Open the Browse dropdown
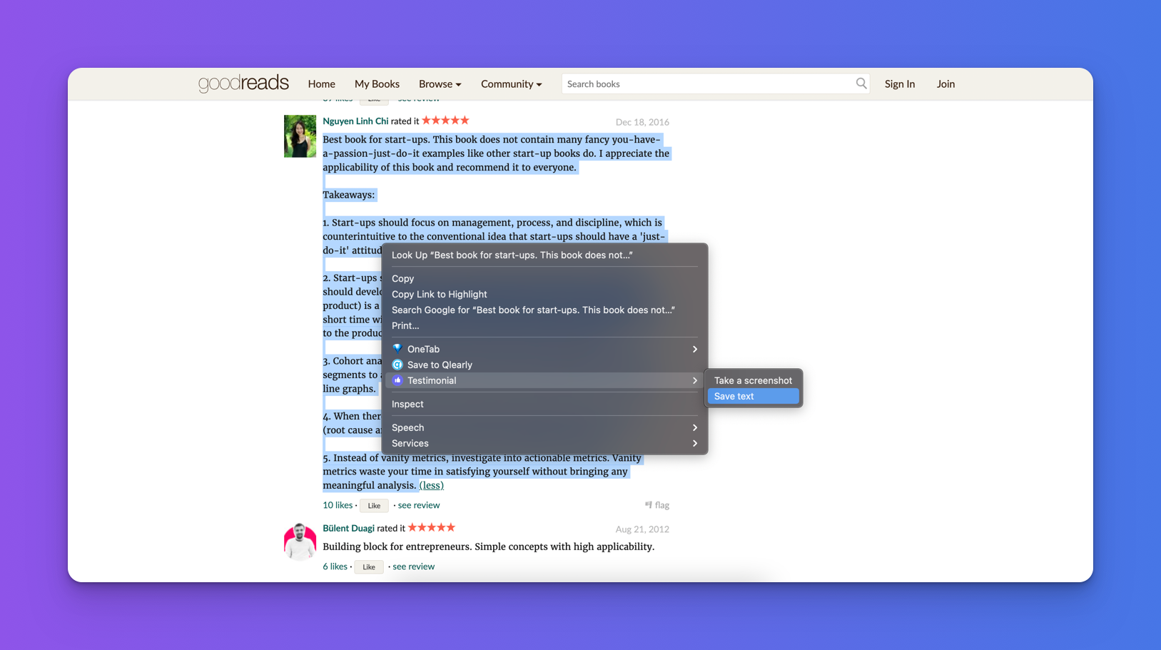This screenshot has height=650, width=1161. [440, 83]
